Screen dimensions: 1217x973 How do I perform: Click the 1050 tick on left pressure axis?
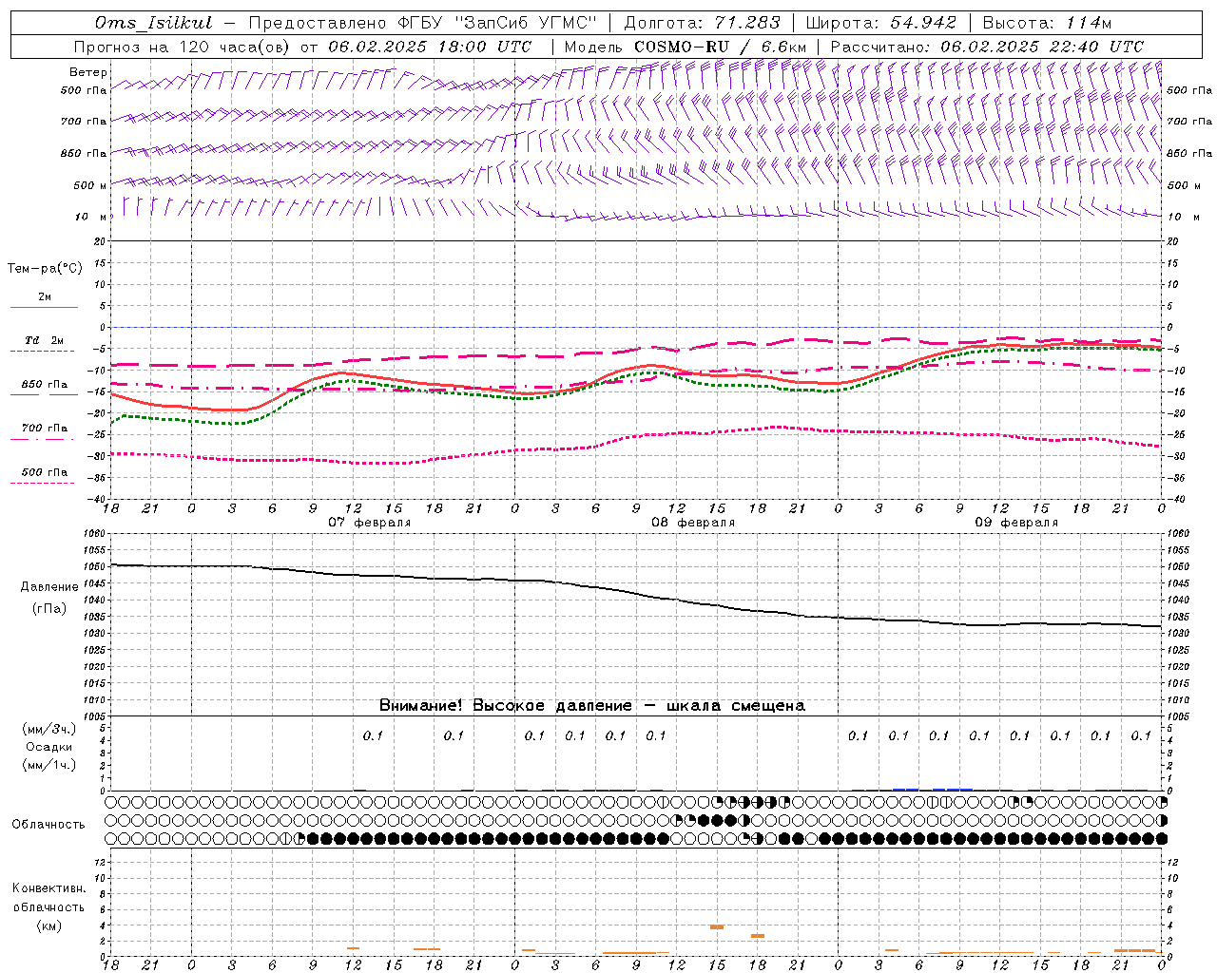pyautogui.click(x=96, y=567)
